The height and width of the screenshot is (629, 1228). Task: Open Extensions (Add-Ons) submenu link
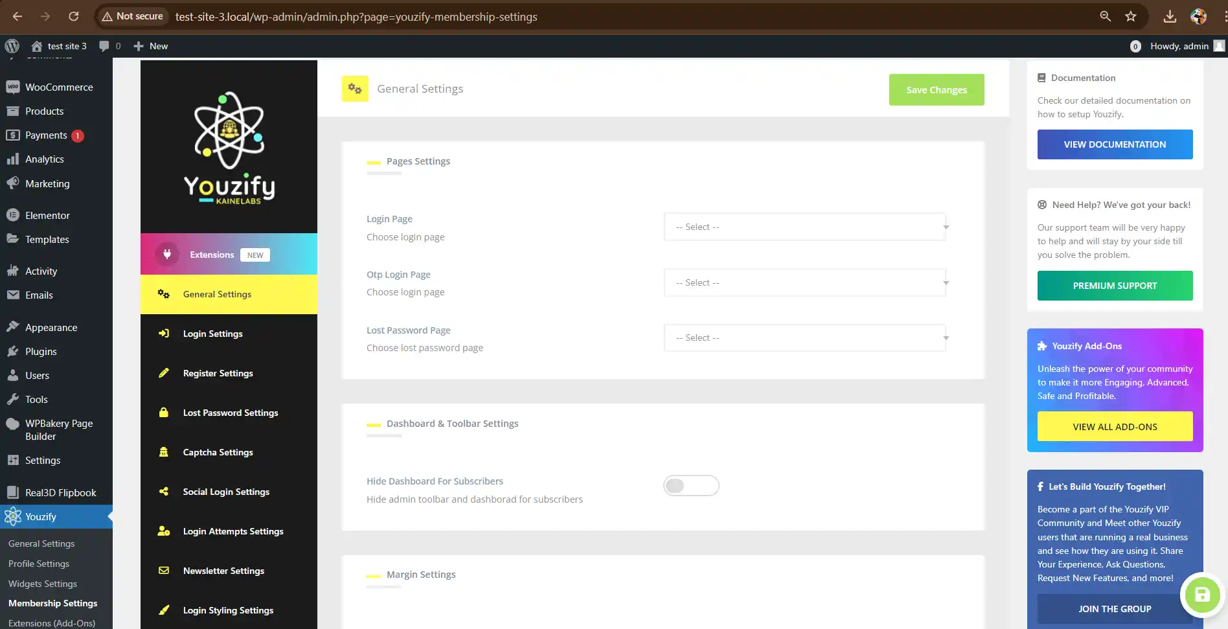52,623
